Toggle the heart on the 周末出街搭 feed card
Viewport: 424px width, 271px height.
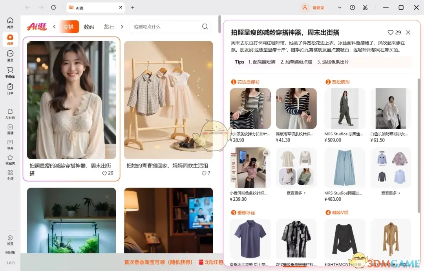104,173
